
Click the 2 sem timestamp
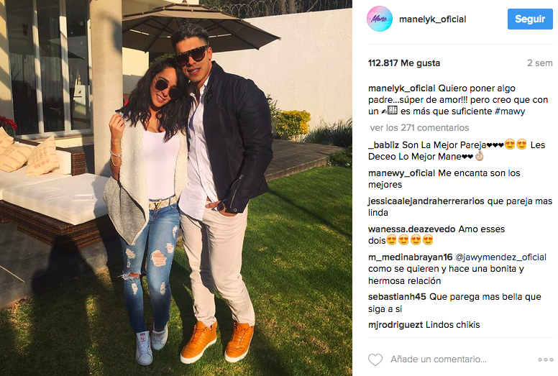pos(539,63)
